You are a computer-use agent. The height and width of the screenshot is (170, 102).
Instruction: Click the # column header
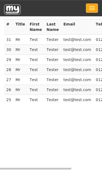pos(8,24)
